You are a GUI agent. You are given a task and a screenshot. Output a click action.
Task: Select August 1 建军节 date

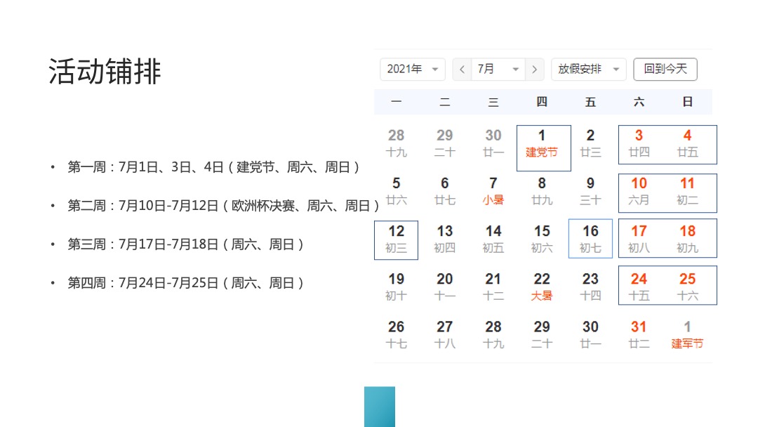point(686,334)
